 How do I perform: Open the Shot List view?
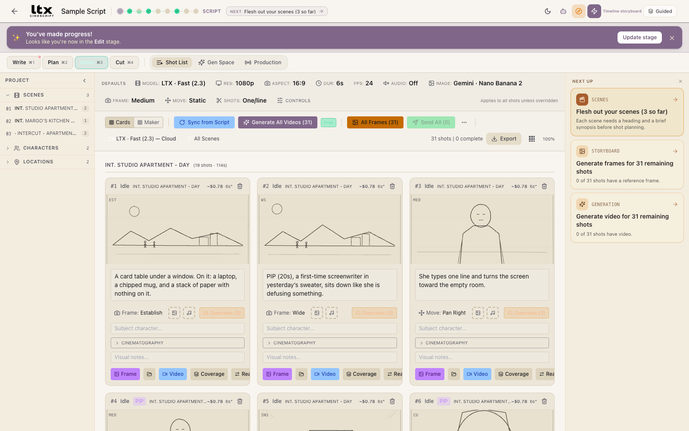pyautogui.click(x=172, y=62)
